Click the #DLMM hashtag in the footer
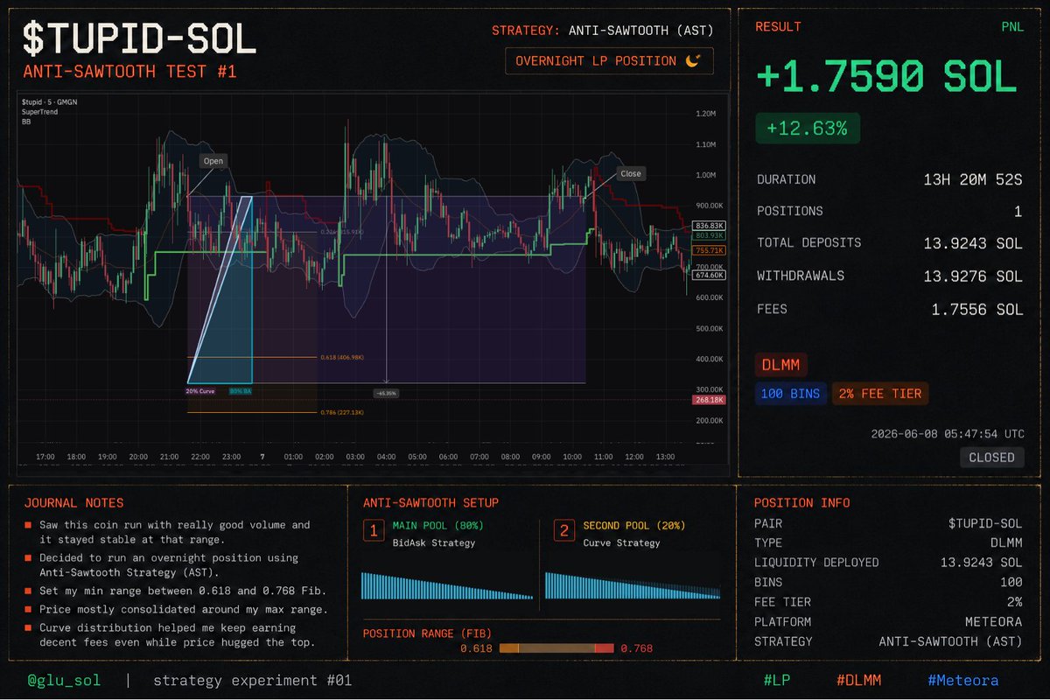The image size is (1050, 700). tap(858, 680)
